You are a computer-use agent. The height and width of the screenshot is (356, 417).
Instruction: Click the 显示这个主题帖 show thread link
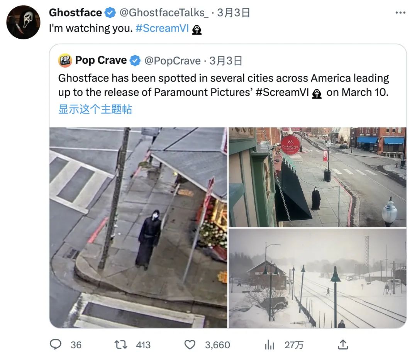[x=95, y=109]
